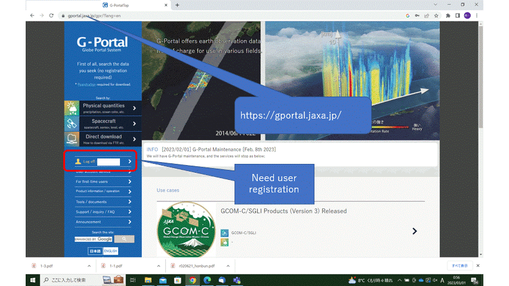Open the browser extensions puzzle icon
Screen dimensions: 509x286
point(448,15)
